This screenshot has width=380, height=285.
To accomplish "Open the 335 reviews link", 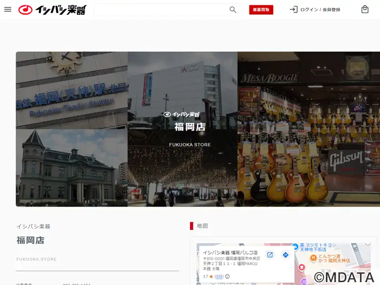I will 219,276.
